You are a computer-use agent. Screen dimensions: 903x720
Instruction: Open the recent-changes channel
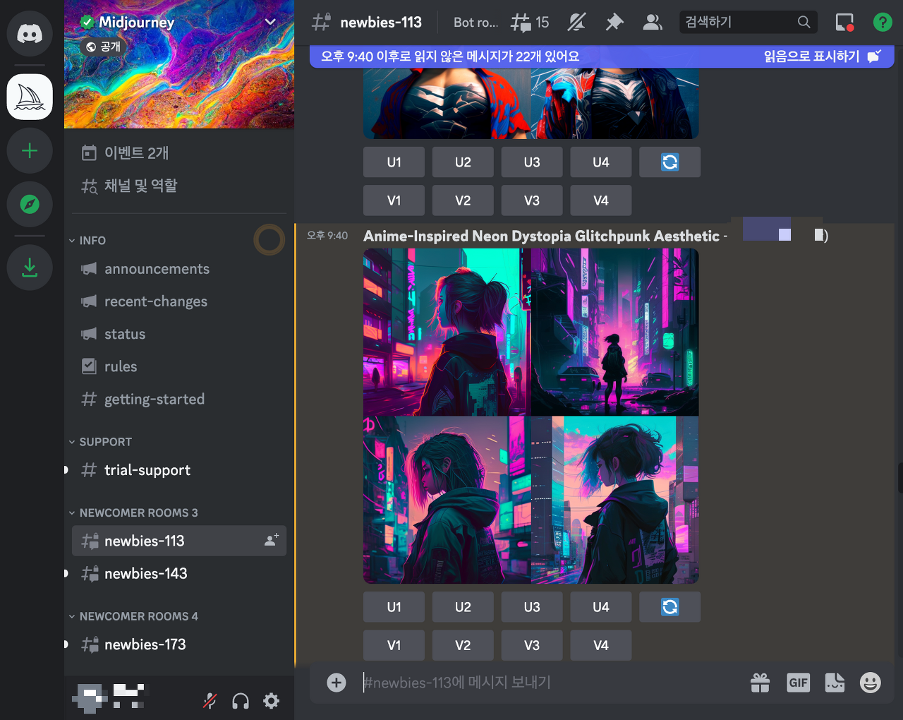pyautogui.click(x=179, y=301)
